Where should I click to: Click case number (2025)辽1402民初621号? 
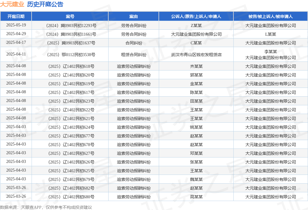tap(71, 118)
